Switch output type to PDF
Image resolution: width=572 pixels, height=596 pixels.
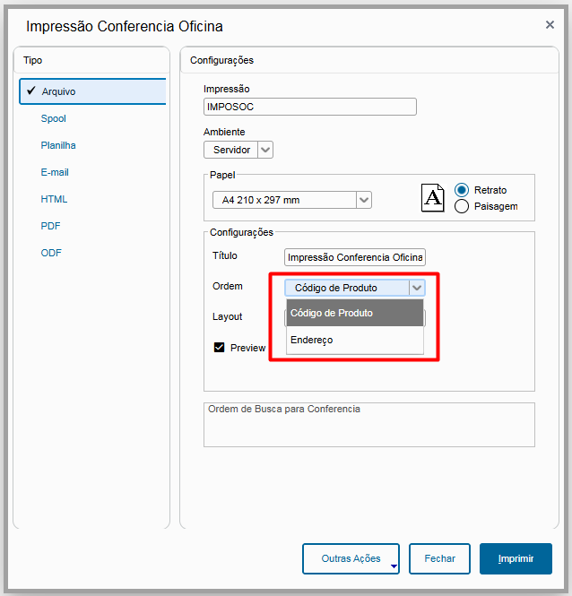[x=50, y=226]
